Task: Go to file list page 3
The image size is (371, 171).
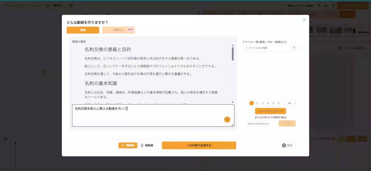Action: coord(262,103)
